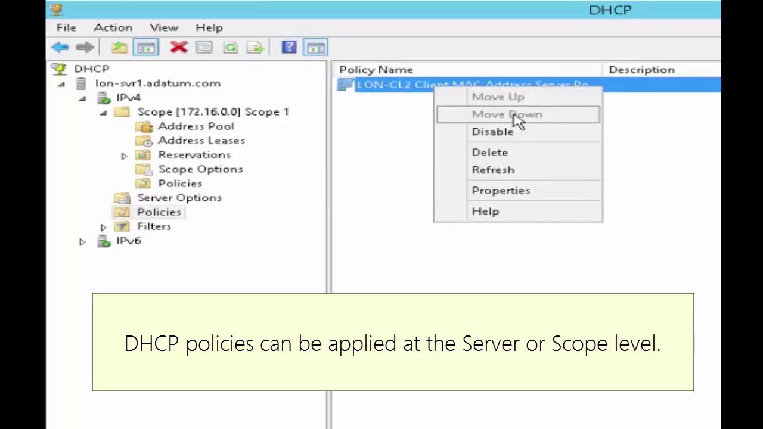
Task: Click the red X Delete toolbar icon
Action: (x=178, y=48)
